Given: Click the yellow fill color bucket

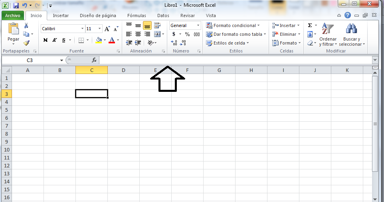Looking at the screenshot, I should point(99,40).
